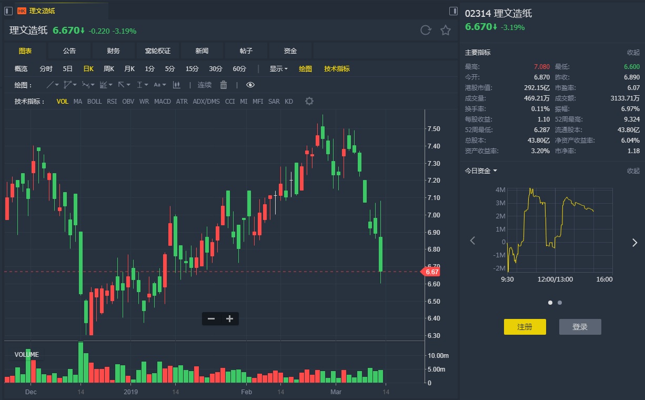Switch to the 财务 tab

114,51
